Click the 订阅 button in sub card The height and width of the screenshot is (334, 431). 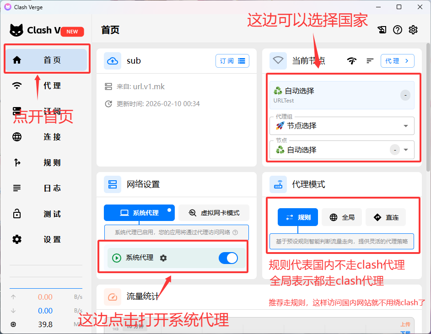pos(232,61)
